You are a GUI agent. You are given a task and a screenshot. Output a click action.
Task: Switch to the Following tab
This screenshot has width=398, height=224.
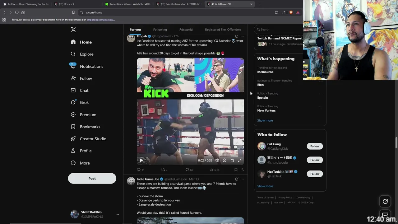click(160, 30)
